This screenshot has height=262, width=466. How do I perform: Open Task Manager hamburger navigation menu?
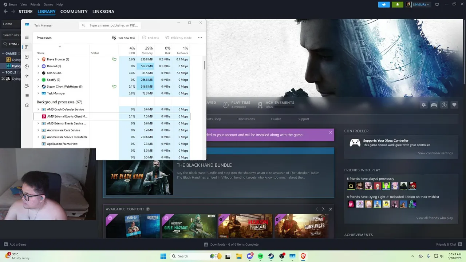(27, 37)
